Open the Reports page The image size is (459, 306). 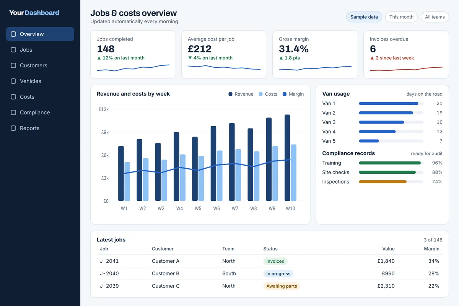pyautogui.click(x=40, y=128)
